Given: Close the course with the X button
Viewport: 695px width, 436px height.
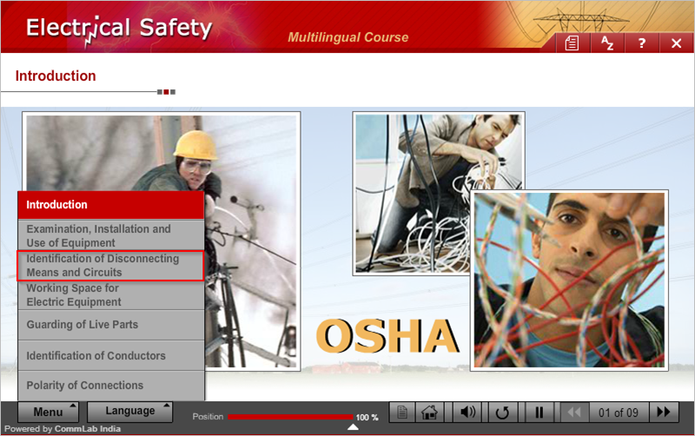Looking at the screenshot, I should click(x=676, y=43).
